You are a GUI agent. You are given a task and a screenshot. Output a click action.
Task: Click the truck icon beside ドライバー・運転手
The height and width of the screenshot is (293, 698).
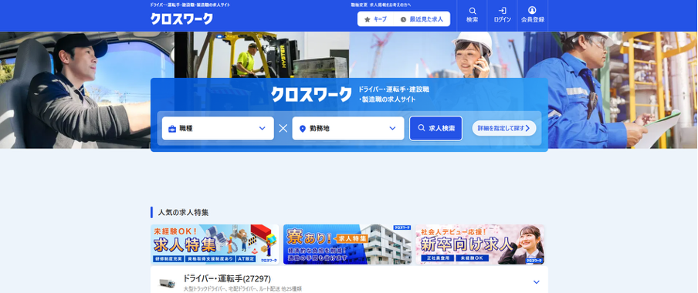[167, 283]
